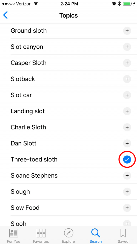Add Slow Food topic with plus icon

pyautogui.click(x=127, y=207)
